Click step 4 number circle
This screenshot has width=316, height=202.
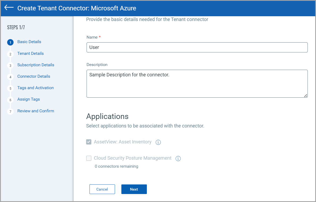tap(10, 77)
